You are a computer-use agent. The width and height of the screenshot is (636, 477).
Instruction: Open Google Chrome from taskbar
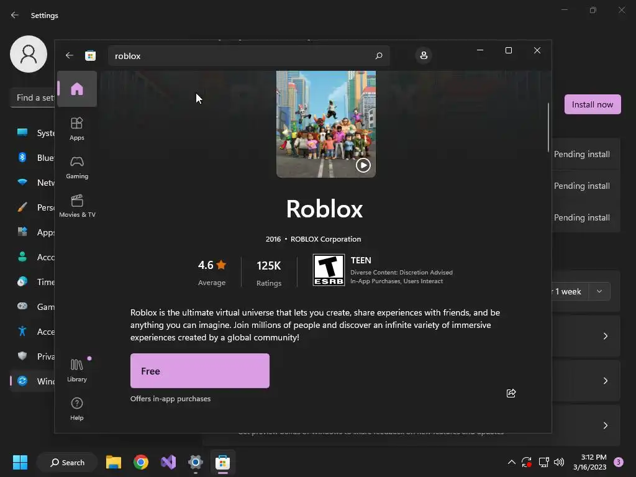[x=141, y=462]
